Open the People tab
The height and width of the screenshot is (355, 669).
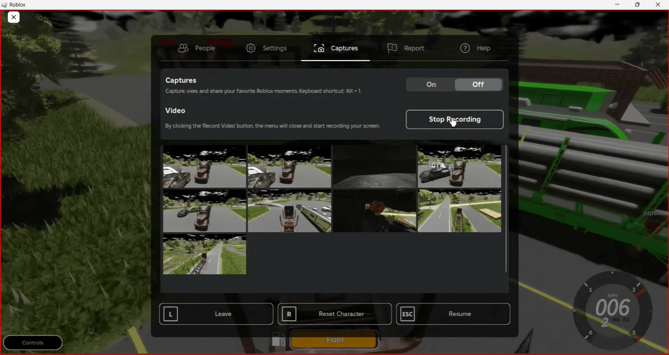coord(197,48)
